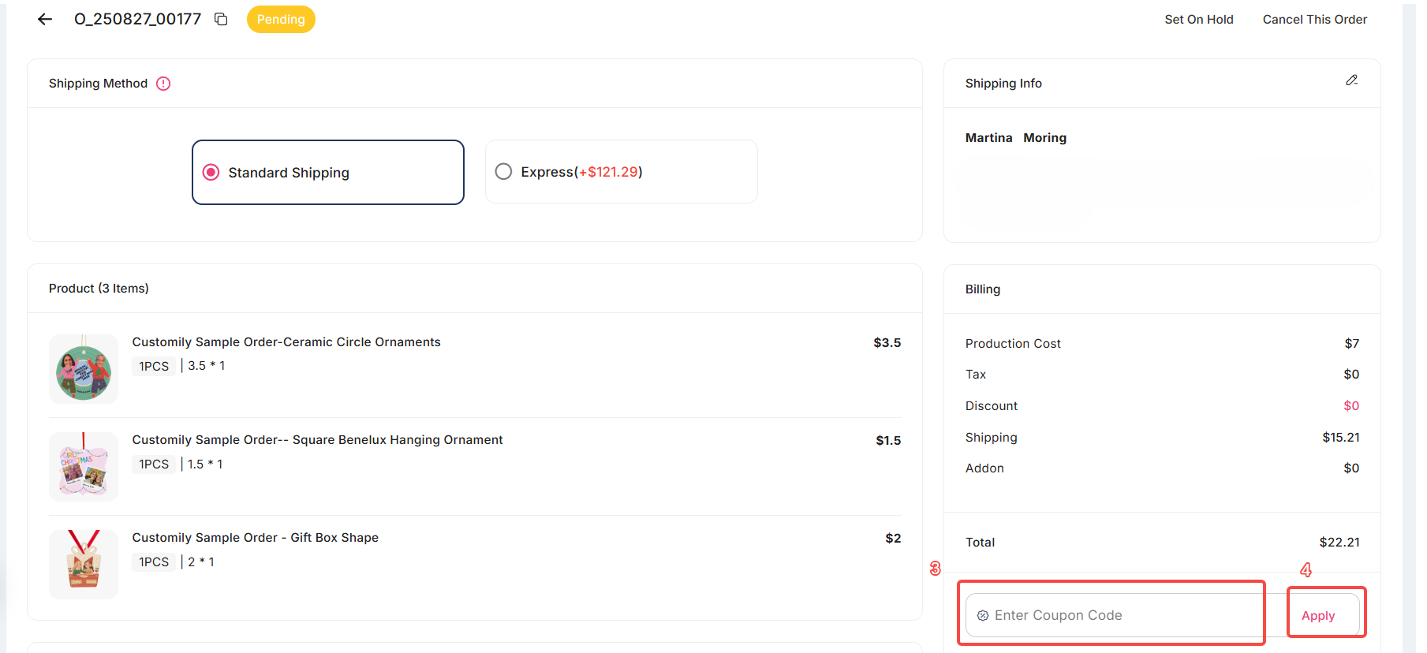Click the Total amount $22.21
The image size is (1427, 653).
pyautogui.click(x=1339, y=543)
